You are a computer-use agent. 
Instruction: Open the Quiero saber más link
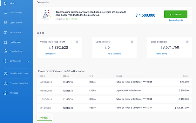(176, 20)
